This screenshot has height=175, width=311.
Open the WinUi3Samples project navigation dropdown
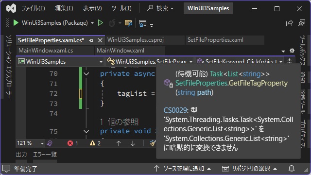[x=60, y=62]
